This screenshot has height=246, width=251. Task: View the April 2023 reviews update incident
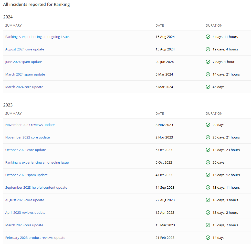[x=25, y=213]
